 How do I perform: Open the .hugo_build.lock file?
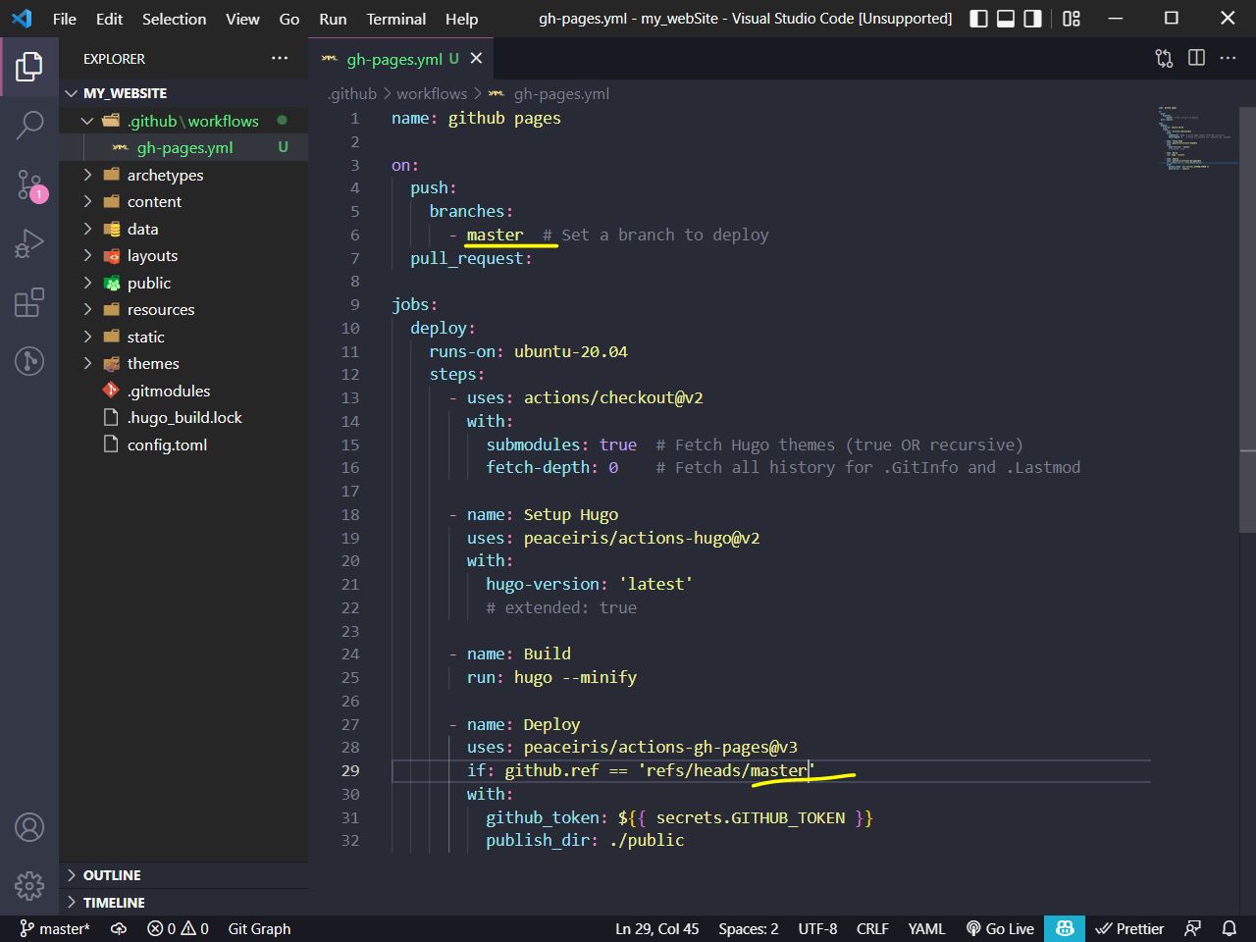pos(183,417)
